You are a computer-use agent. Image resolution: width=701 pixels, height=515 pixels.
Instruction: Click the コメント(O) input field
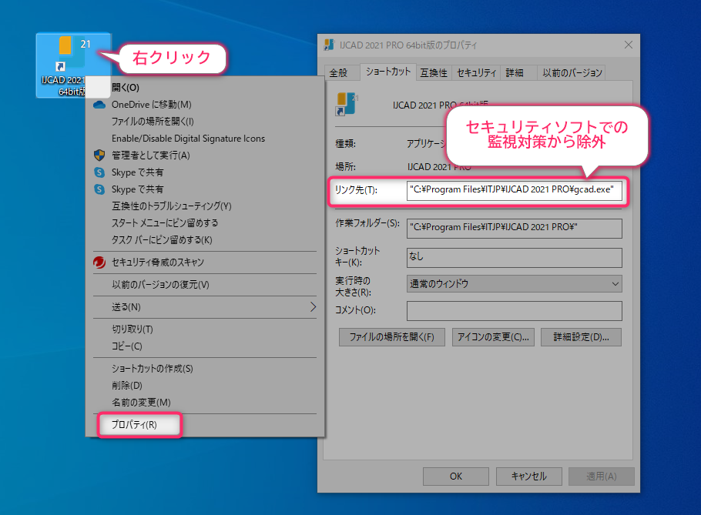514,311
